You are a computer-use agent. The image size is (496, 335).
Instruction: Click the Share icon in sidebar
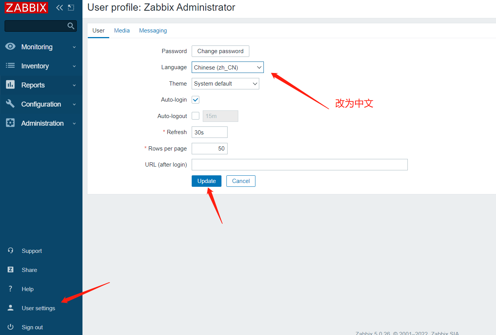tap(10, 270)
